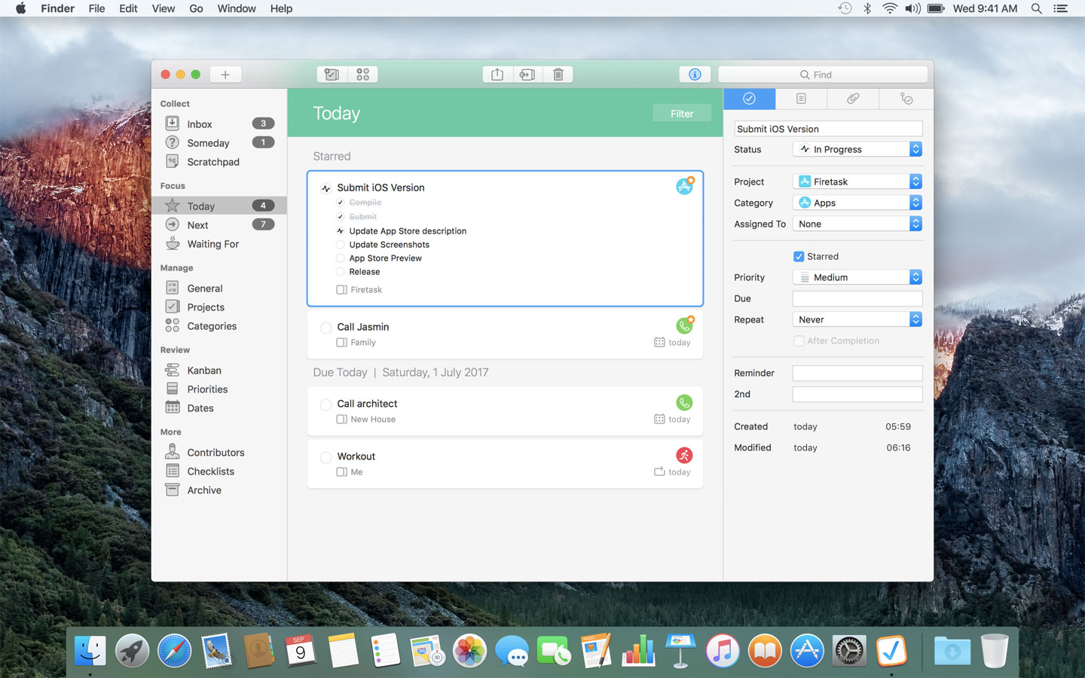Click the plus button to add a task
Image resolution: width=1085 pixels, height=678 pixels.
[225, 75]
